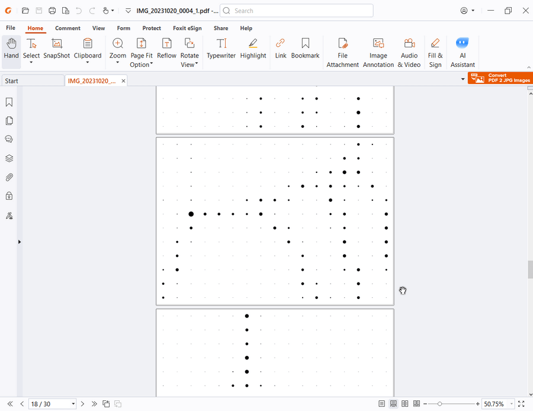The height and width of the screenshot is (411, 533).
Task: Select the Typewriter tool
Action: (x=221, y=49)
